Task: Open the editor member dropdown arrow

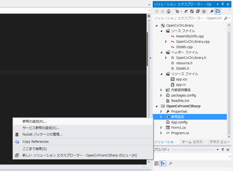Action: click(149, 11)
